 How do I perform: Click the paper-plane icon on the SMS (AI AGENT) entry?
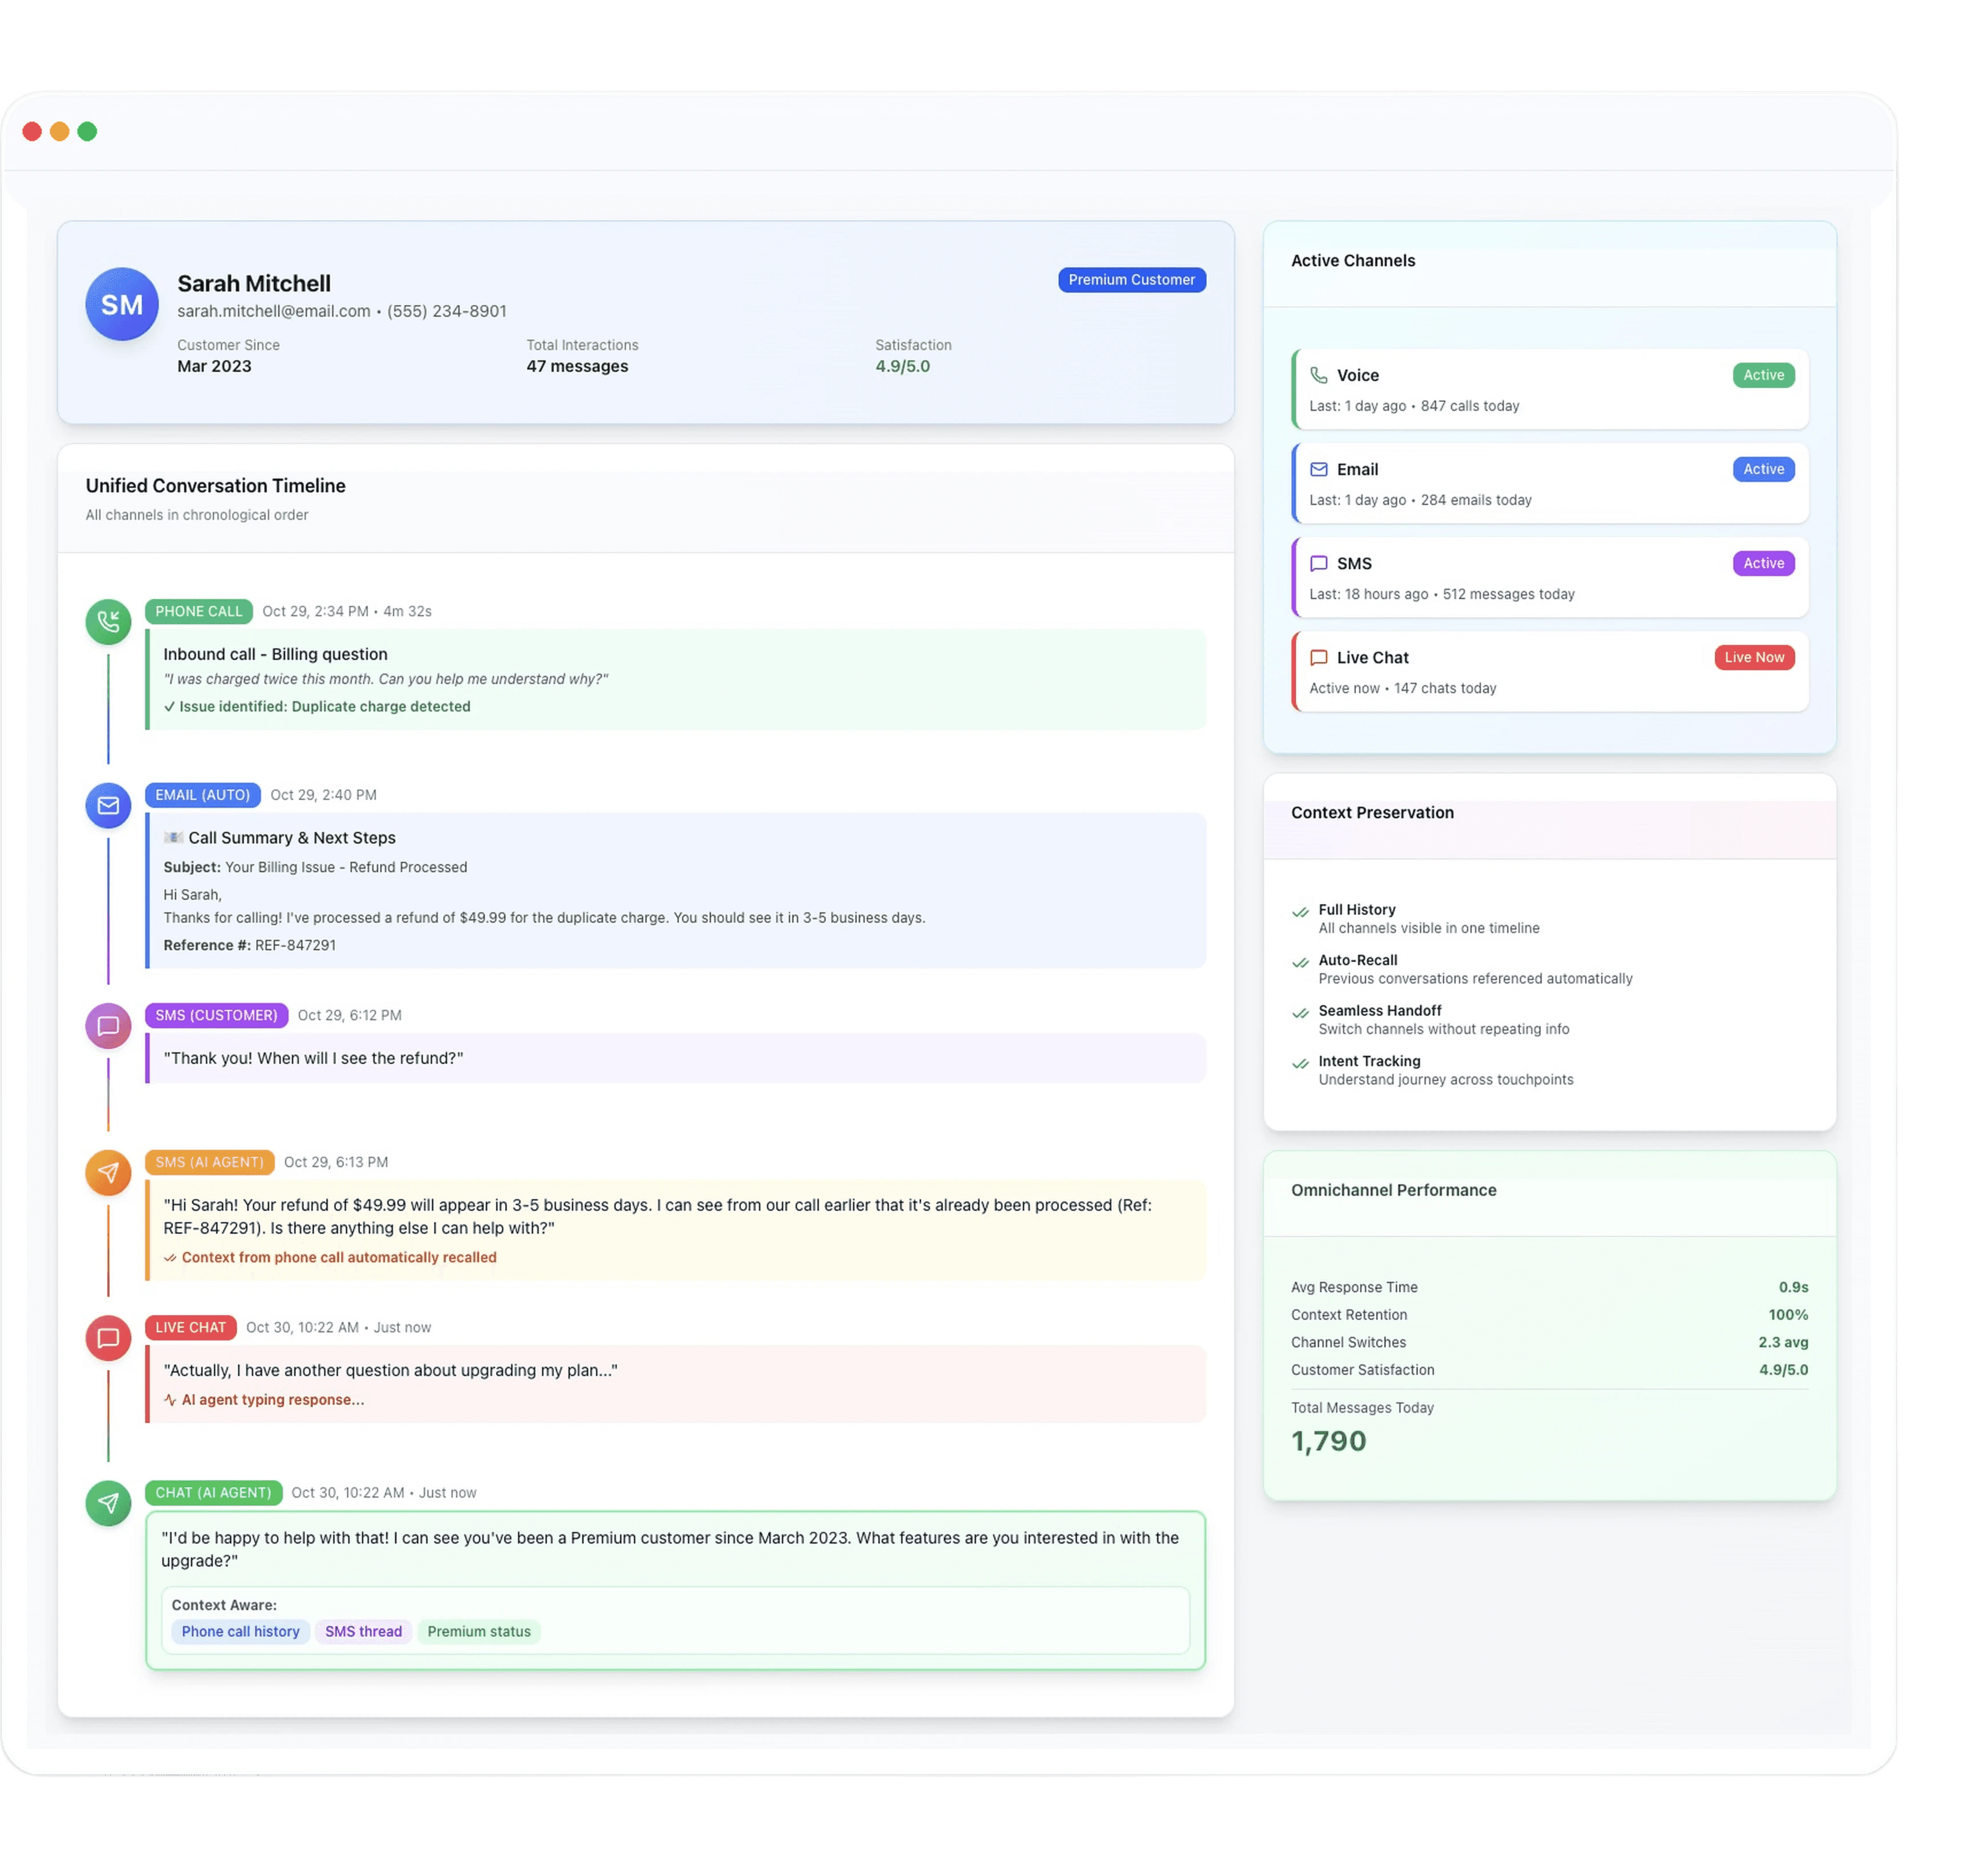tap(108, 1173)
